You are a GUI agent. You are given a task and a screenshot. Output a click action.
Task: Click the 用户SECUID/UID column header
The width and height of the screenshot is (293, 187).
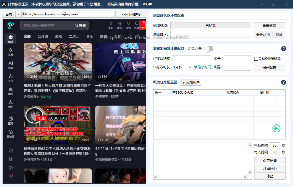pyautogui.click(x=196, y=93)
